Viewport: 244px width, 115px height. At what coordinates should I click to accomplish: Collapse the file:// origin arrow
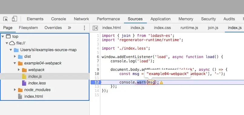(7, 43)
